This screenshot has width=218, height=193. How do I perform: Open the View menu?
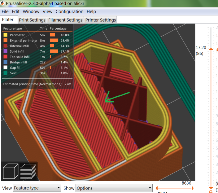click(x=47, y=11)
